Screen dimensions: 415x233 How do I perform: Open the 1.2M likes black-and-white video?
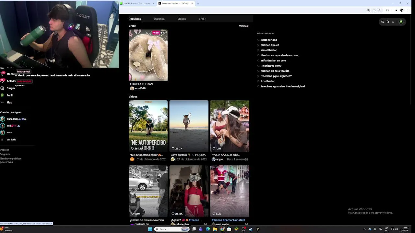148,191
